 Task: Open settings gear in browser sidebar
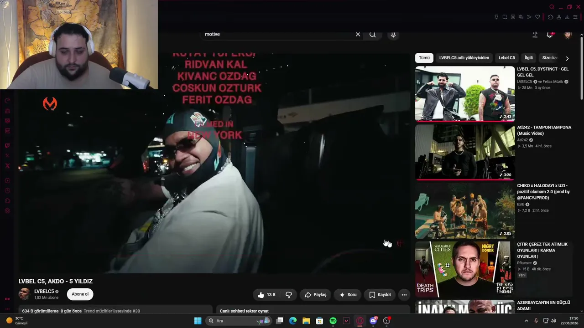(7, 210)
